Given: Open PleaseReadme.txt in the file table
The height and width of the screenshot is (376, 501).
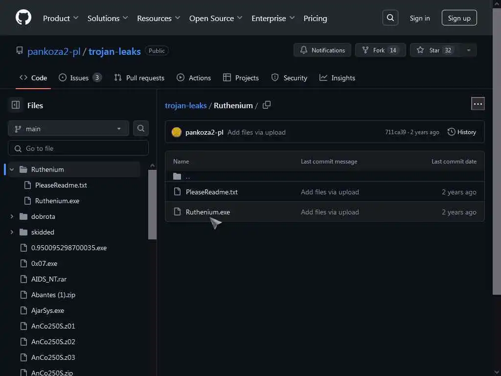Looking at the screenshot, I should [x=211, y=192].
